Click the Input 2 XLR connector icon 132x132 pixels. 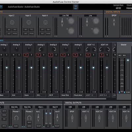coord(12,22)
